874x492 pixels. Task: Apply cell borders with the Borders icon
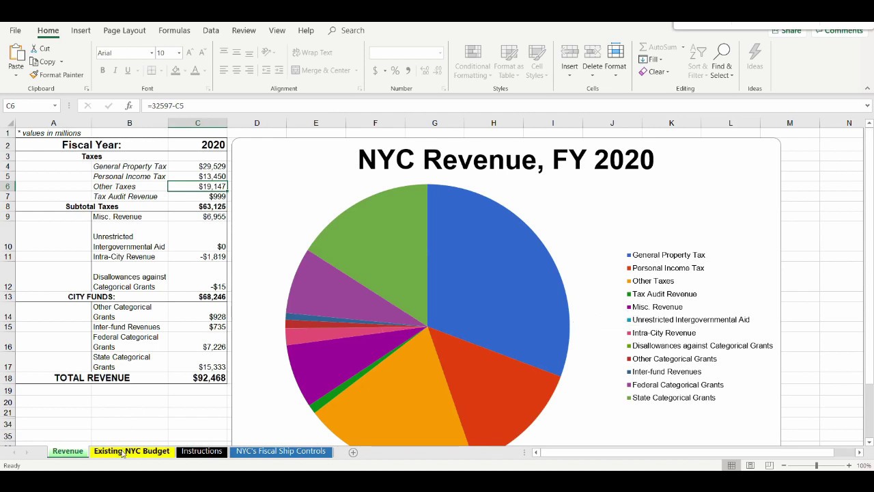pos(152,70)
